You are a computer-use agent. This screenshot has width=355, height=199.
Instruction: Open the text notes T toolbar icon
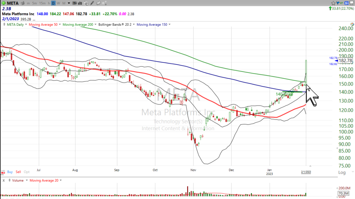pyautogui.click(x=74, y=3)
